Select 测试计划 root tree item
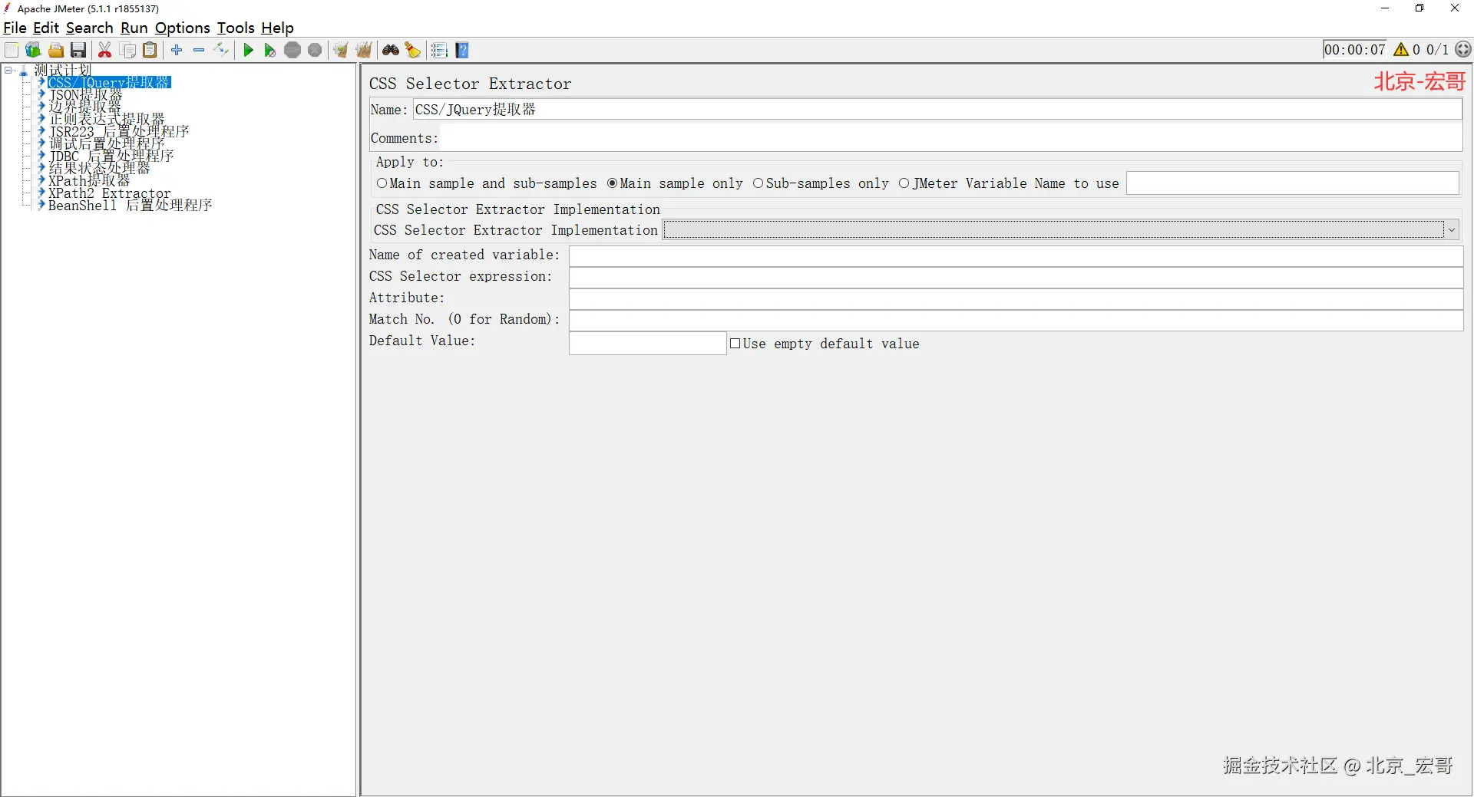The image size is (1474, 797). (63, 70)
